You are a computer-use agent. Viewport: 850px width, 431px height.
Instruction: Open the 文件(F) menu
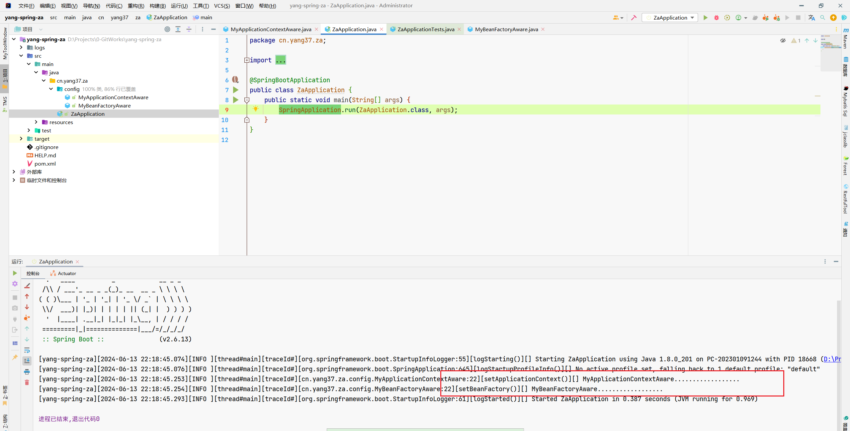(x=26, y=6)
